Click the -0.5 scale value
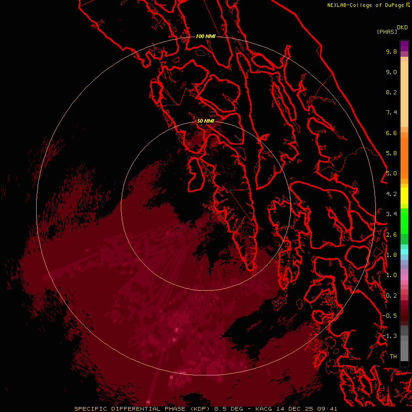 (x=390, y=316)
